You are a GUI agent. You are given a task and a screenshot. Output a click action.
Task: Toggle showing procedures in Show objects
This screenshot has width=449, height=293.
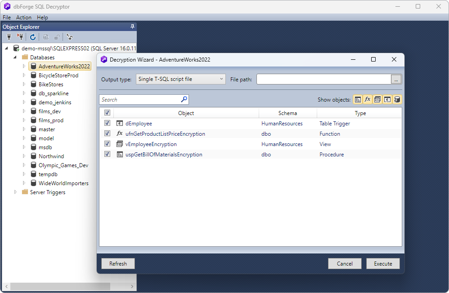point(358,100)
